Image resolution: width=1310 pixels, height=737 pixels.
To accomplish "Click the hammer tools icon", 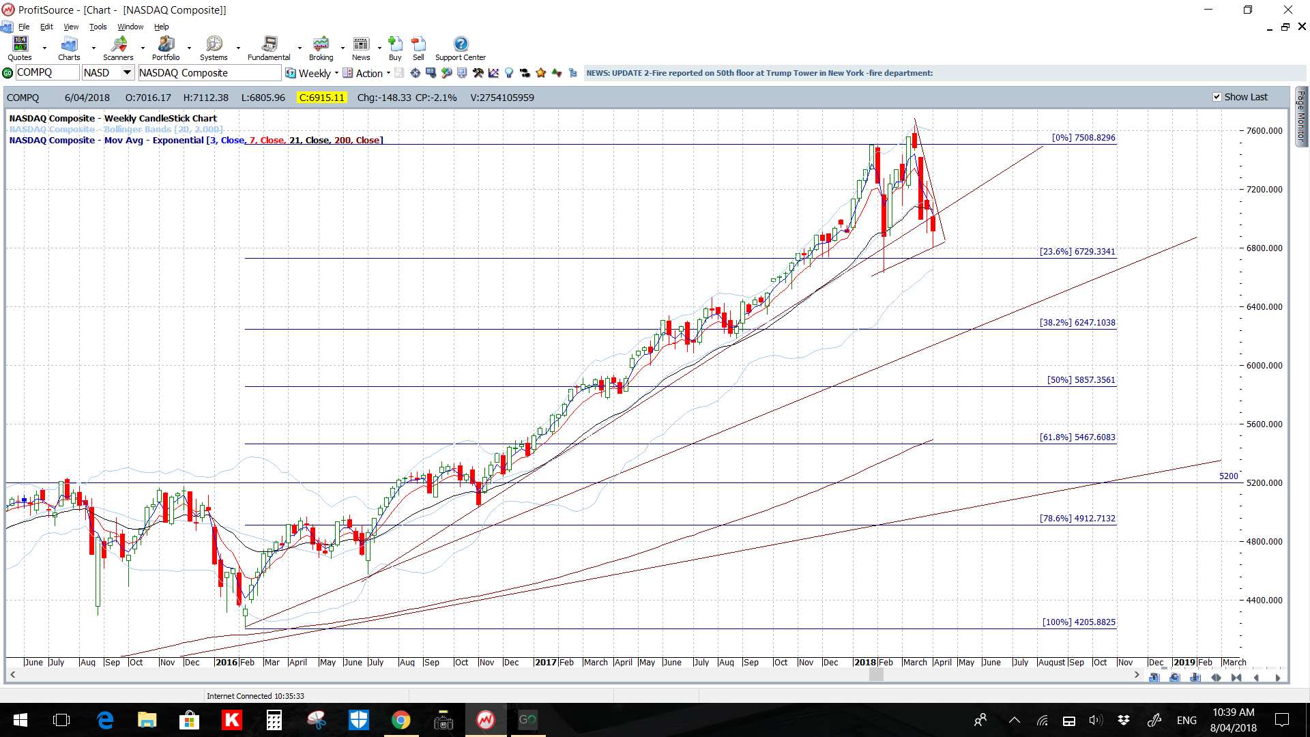I will point(478,73).
